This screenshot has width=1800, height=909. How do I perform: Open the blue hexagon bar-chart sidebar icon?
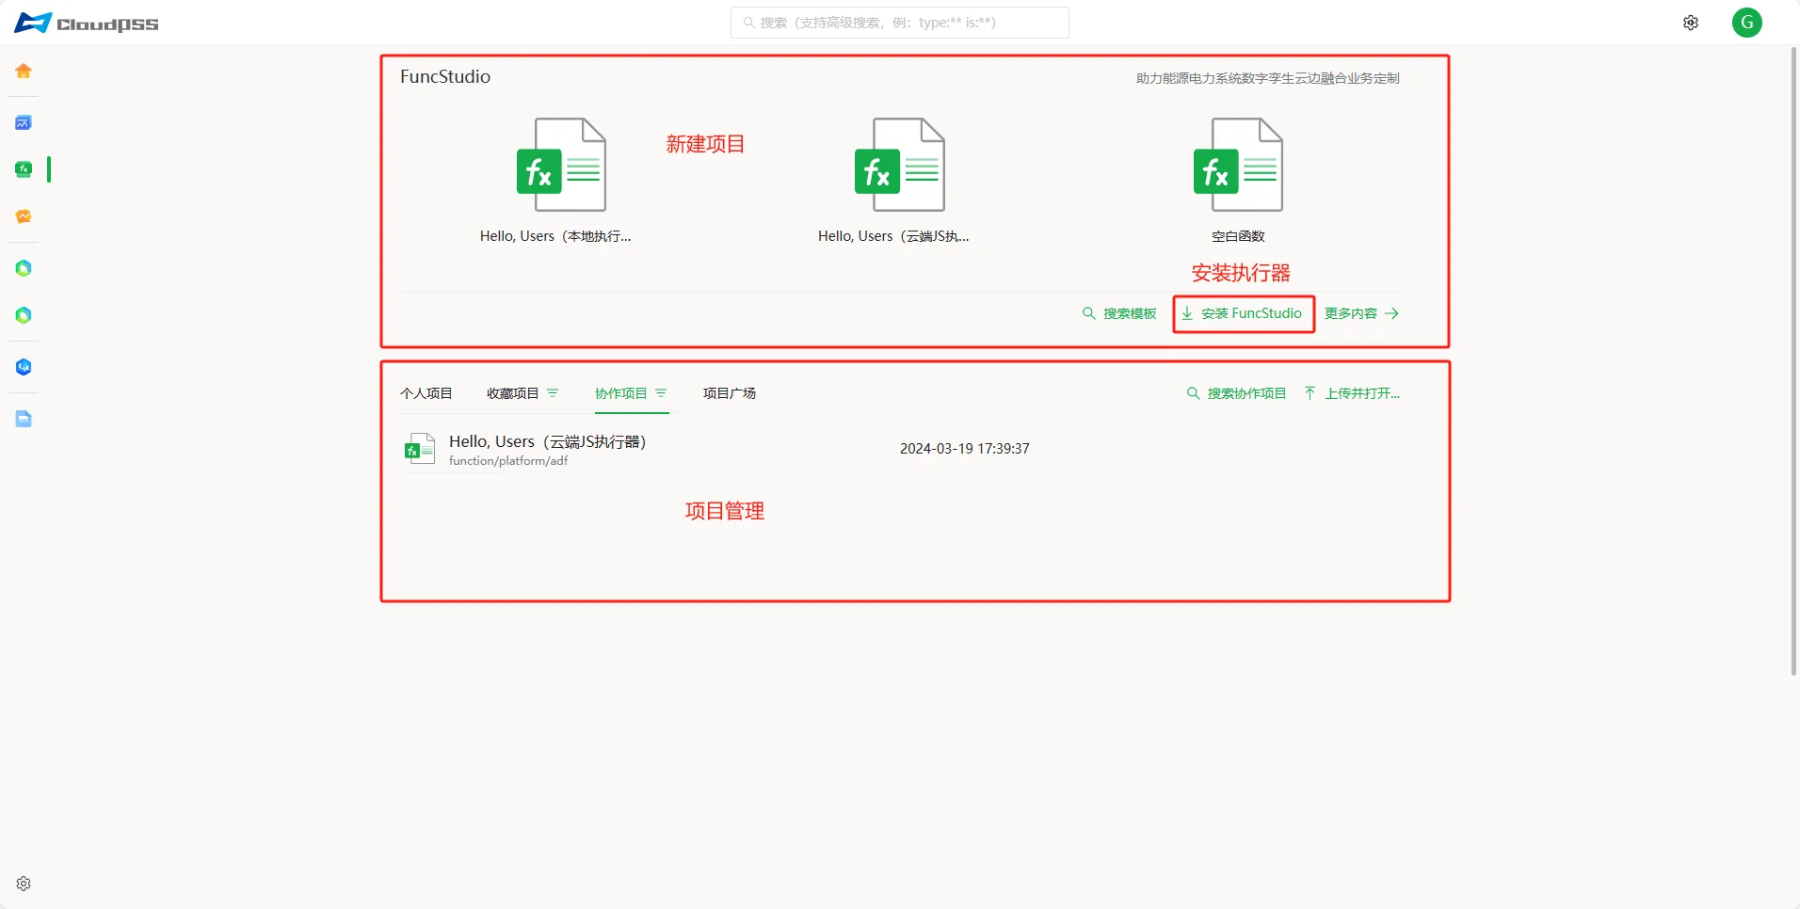24,367
